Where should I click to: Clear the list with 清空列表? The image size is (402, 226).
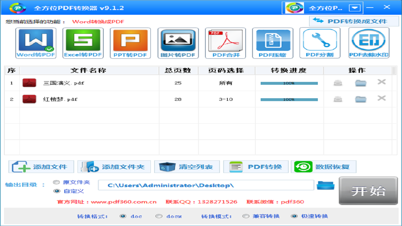tap(187, 167)
